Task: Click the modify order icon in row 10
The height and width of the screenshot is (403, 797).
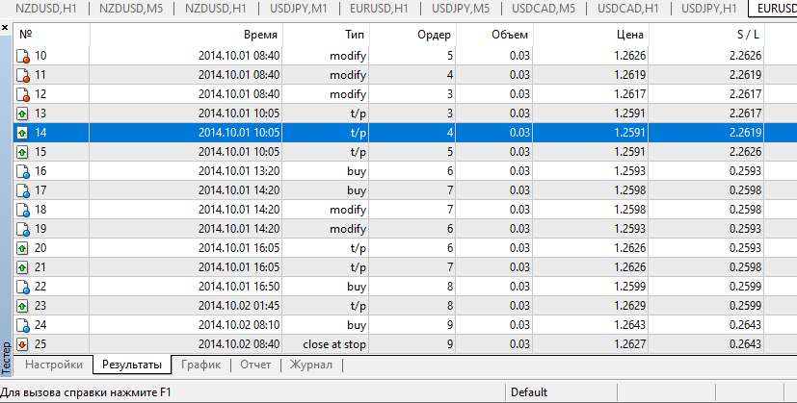Action: [x=23, y=56]
